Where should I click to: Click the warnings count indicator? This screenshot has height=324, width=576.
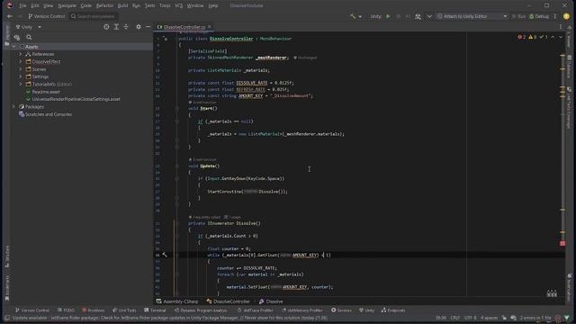(532, 37)
